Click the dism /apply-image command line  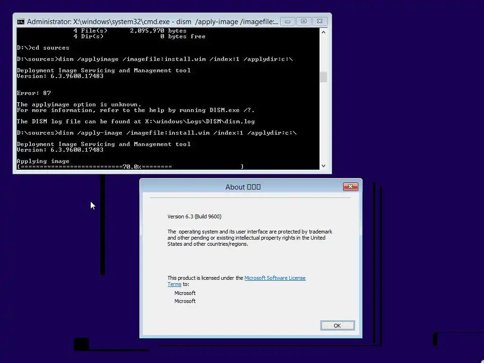tap(156, 133)
